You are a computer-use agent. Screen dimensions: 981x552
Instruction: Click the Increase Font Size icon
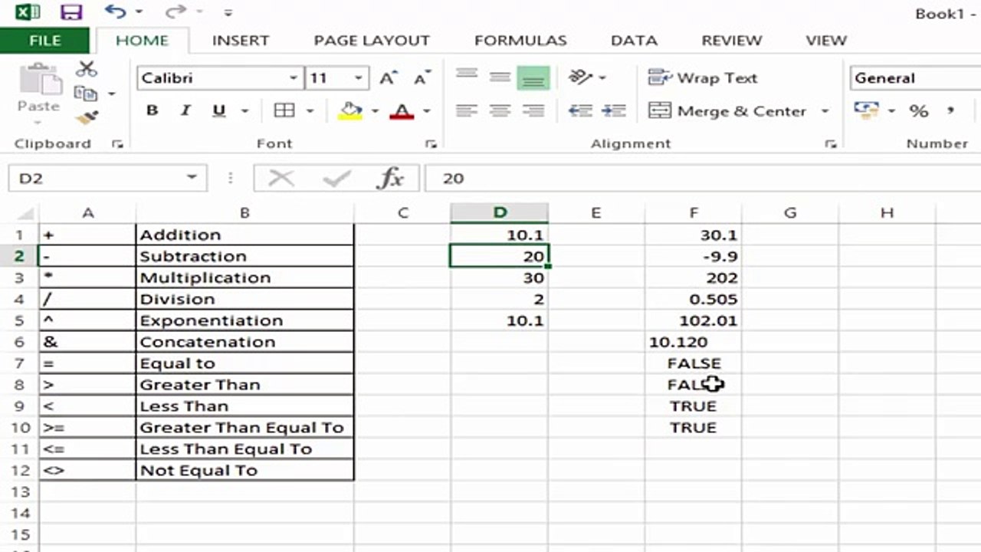tap(389, 78)
